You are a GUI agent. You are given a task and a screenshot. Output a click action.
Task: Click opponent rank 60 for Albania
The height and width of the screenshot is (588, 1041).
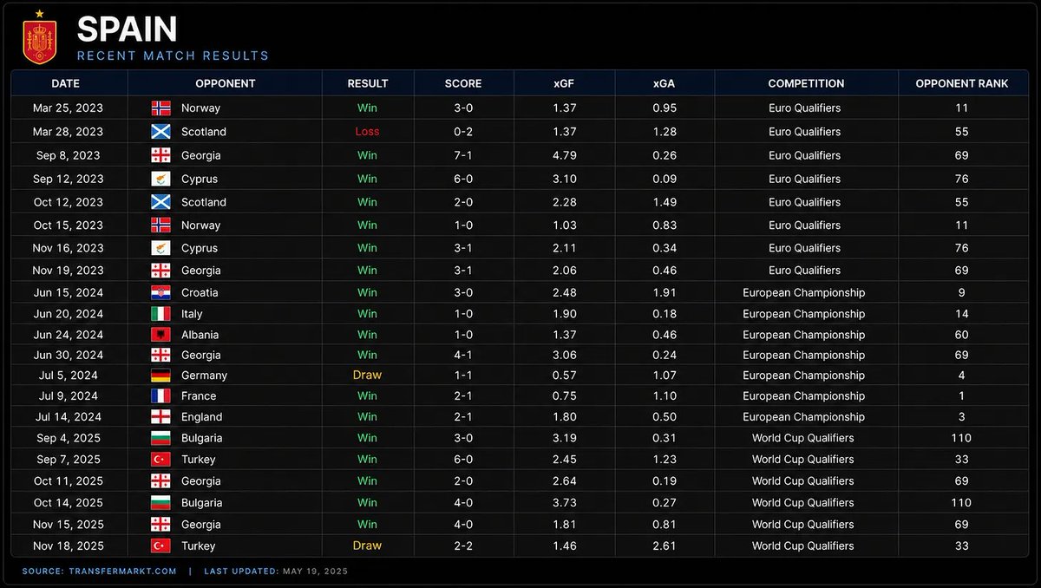pos(962,335)
